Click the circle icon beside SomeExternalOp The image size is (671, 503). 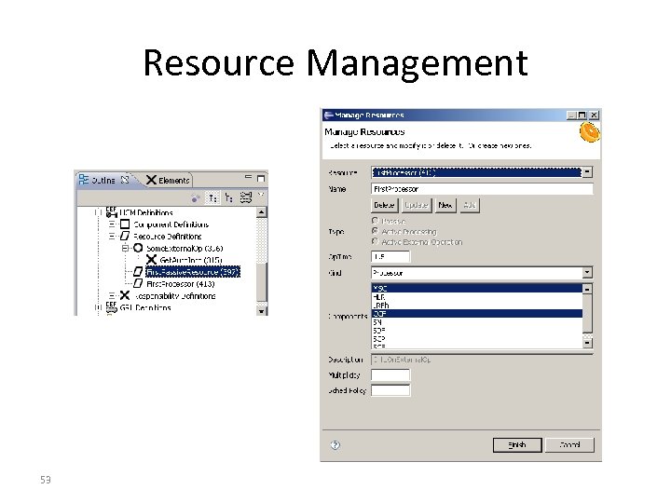point(138,248)
